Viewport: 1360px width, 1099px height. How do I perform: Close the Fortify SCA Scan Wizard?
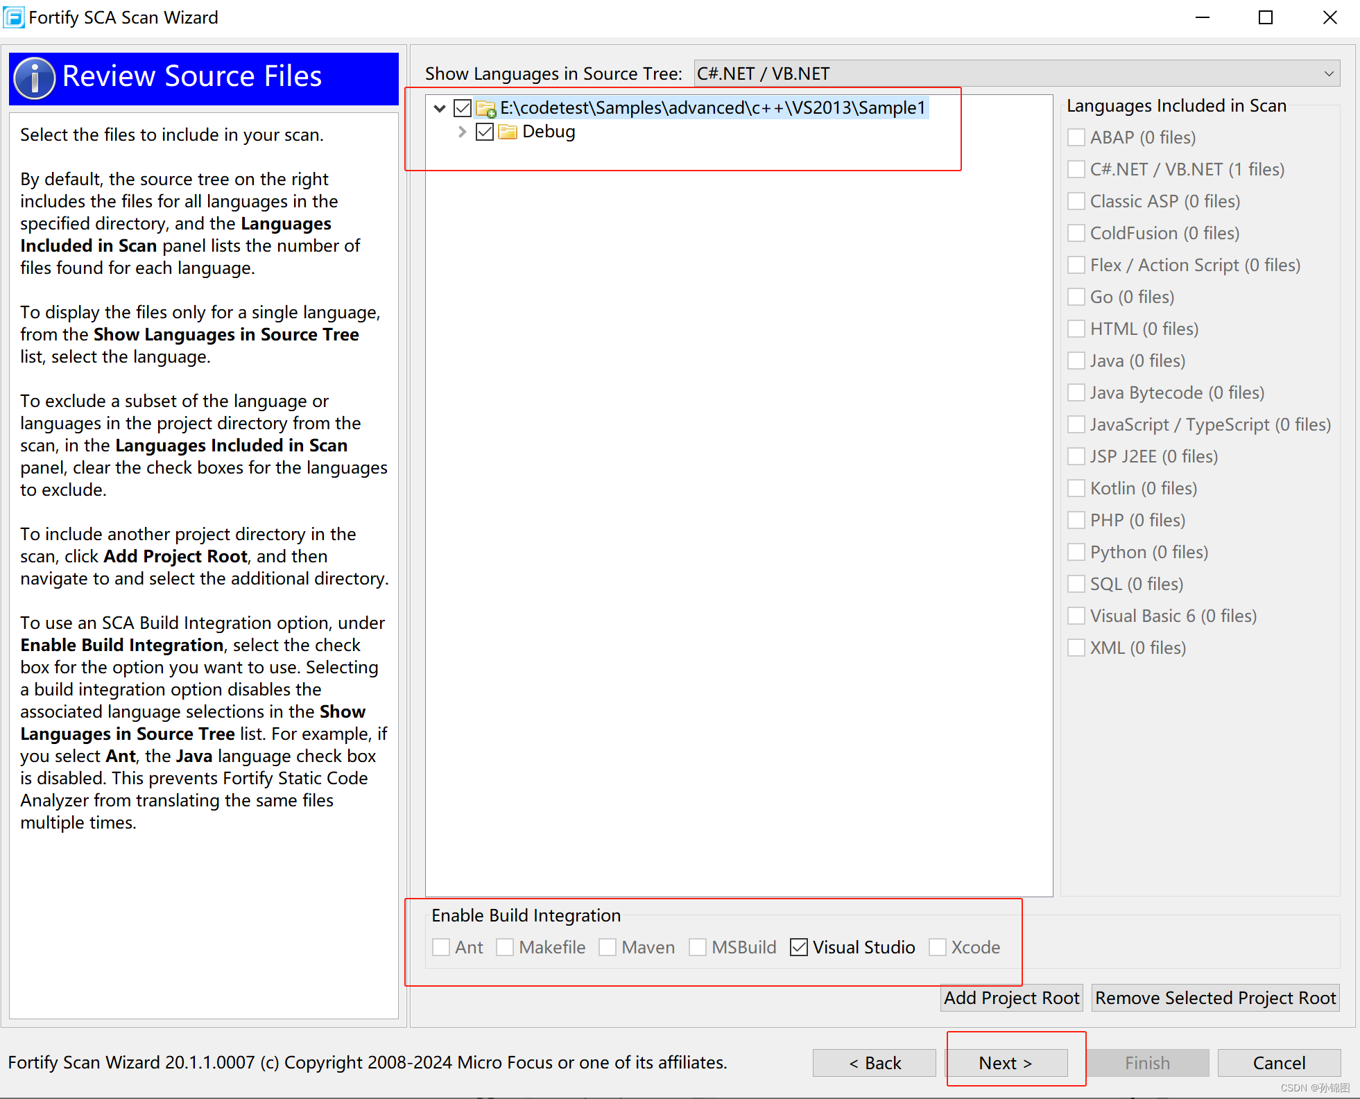pos(1329,17)
